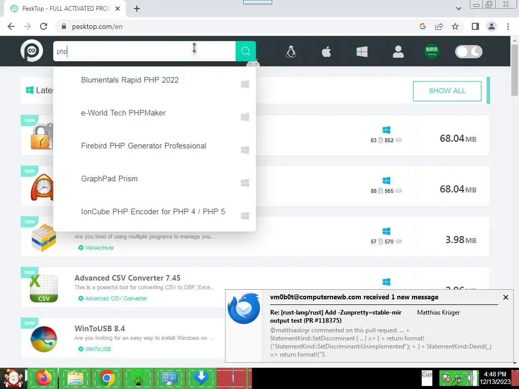Viewport: 519px width, 389px height.
Task: Open the rust-lang email subject in notification
Action: (336, 316)
